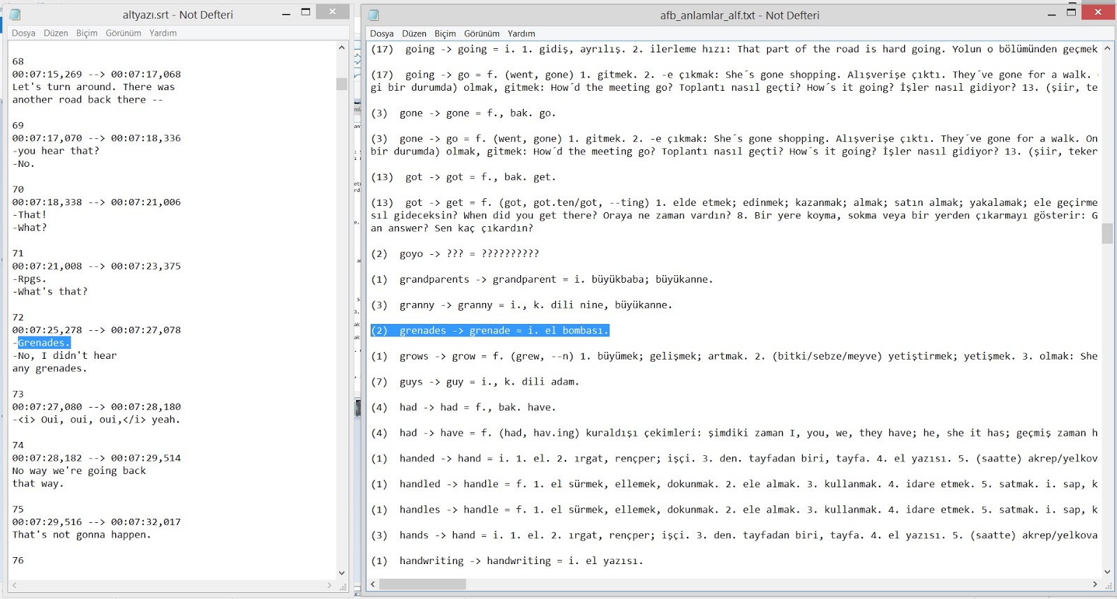
Task: Minimize the afb_anlamlar_alf.txt window
Action: coord(1052,14)
